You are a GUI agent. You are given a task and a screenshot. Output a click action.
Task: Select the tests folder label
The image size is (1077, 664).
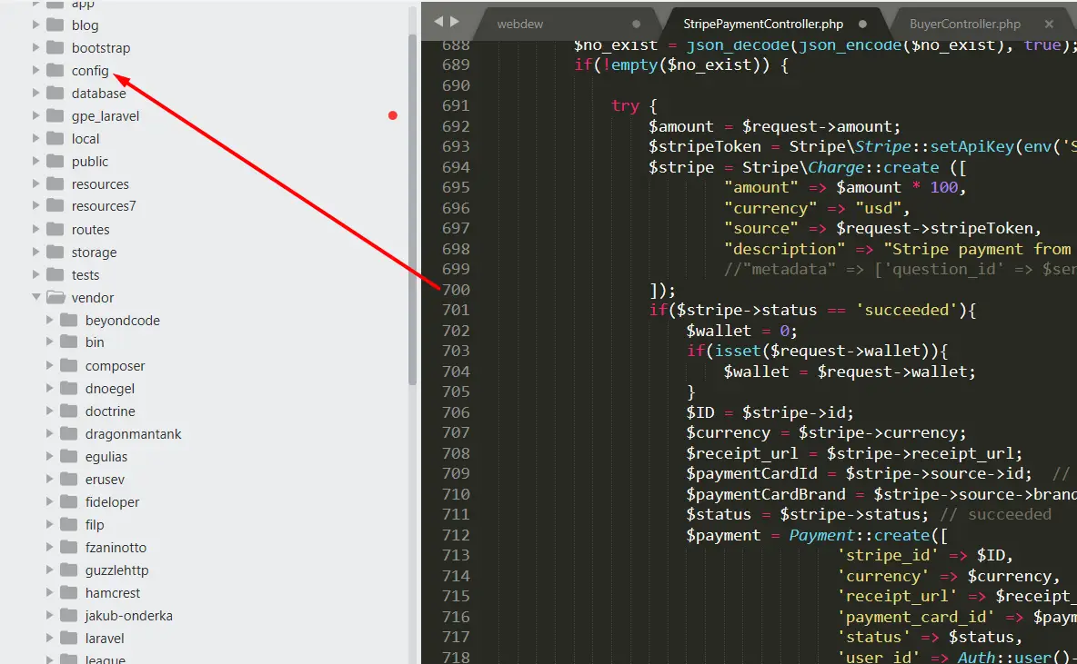(86, 275)
